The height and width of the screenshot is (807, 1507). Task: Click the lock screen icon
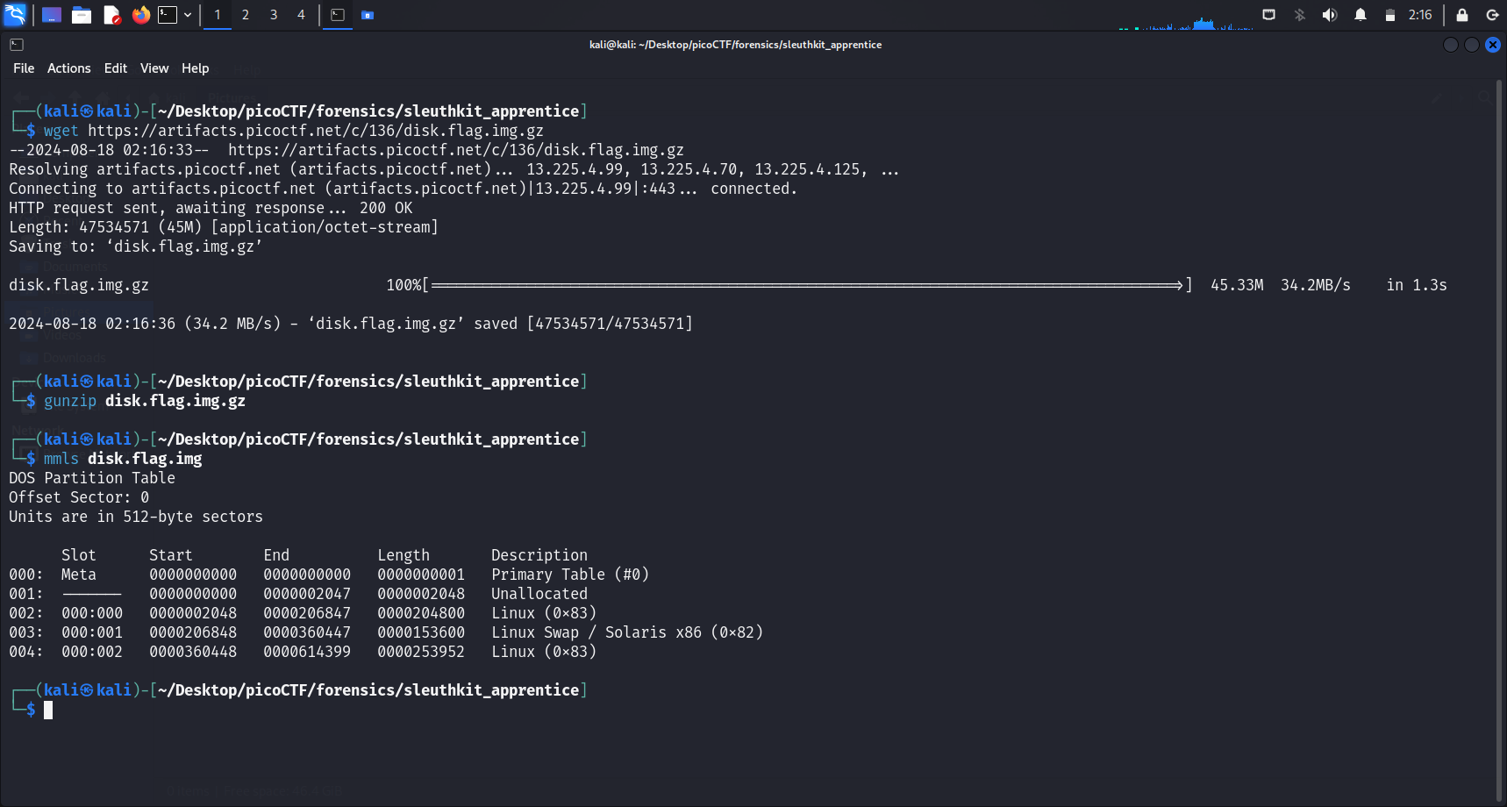pyautogui.click(x=1462, y=15)
